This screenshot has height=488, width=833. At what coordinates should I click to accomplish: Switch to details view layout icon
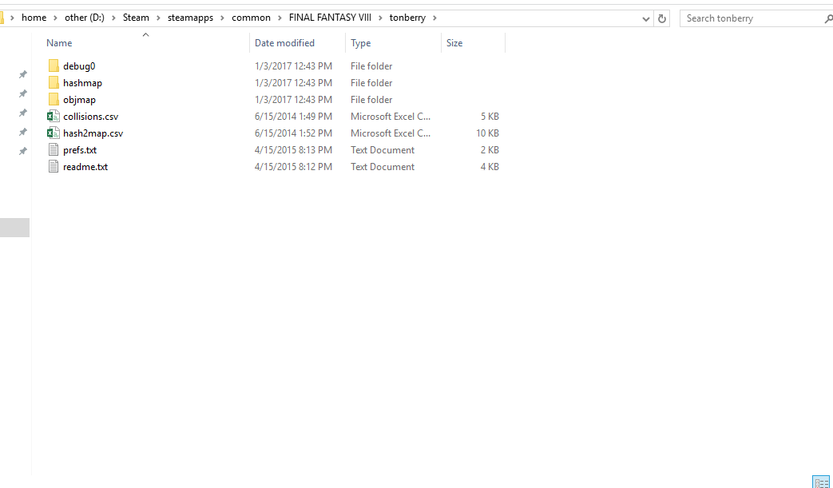(821, 482)
